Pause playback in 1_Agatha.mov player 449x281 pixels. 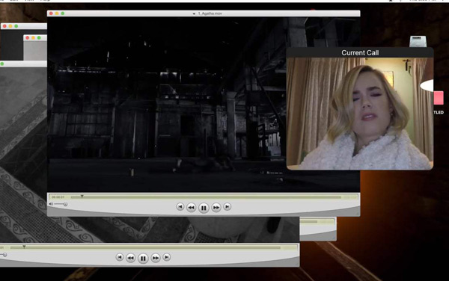(x=204, y=208)
